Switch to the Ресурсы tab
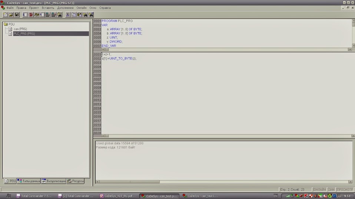This screenshot has height=199, width=355. [76, 181]
